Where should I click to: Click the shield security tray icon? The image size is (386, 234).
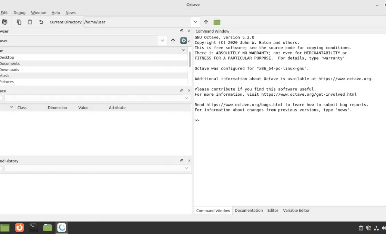coord(368,228)
